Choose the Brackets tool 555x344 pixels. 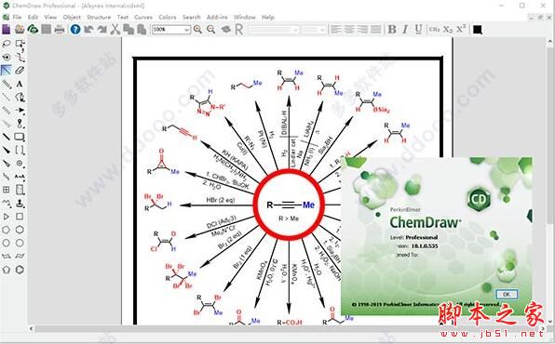(x=20, y=150)
